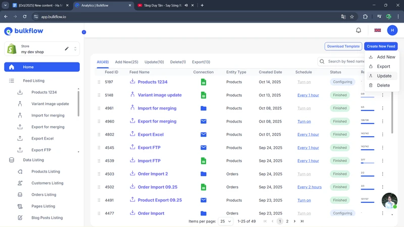Click the search magnifier icon
The image size is (404, 227).
[322, 62]
